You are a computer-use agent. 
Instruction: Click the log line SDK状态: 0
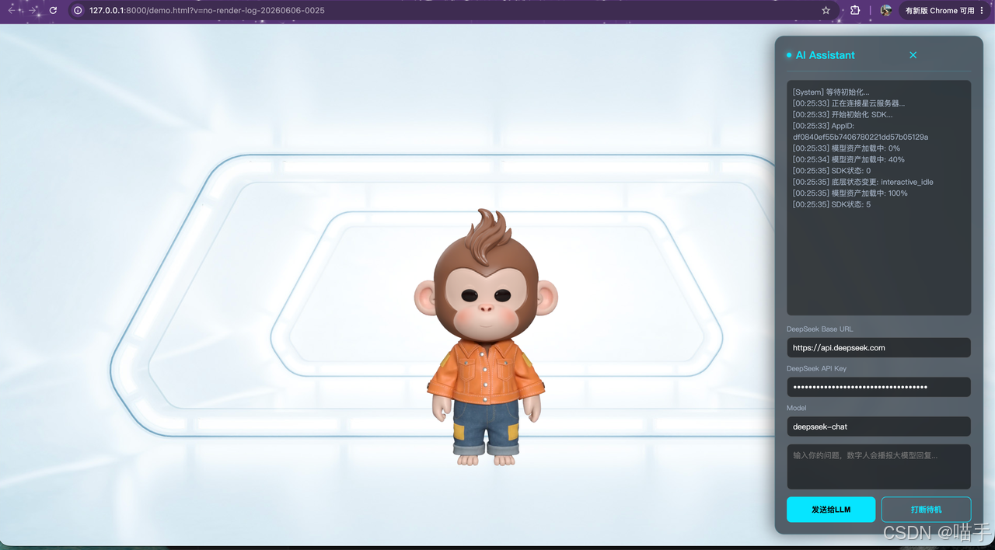[832, 171]
